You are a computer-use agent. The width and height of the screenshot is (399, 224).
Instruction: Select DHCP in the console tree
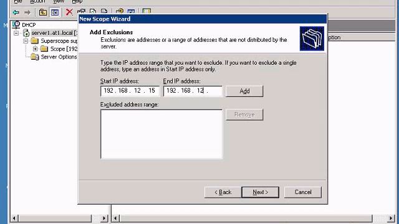tap(29, 25)
